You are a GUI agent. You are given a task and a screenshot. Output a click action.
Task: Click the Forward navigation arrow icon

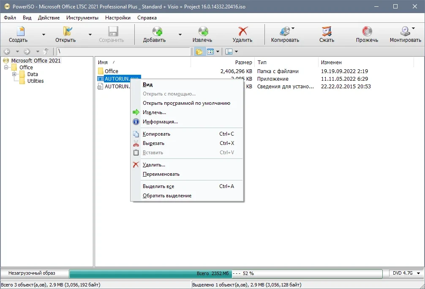coord(27,51)
